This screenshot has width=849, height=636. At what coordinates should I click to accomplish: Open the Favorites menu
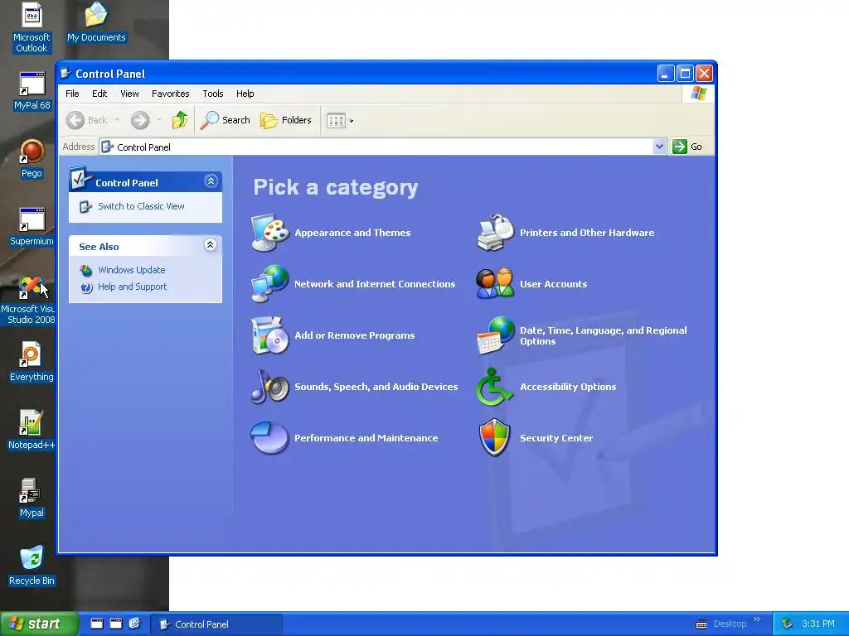(x=171, y=94)
